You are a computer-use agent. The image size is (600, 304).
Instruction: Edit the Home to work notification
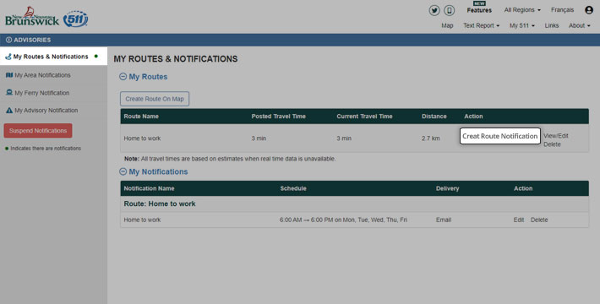519,220
